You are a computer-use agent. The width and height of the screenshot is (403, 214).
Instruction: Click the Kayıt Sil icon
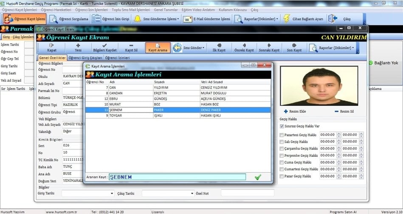coord(131,47)
